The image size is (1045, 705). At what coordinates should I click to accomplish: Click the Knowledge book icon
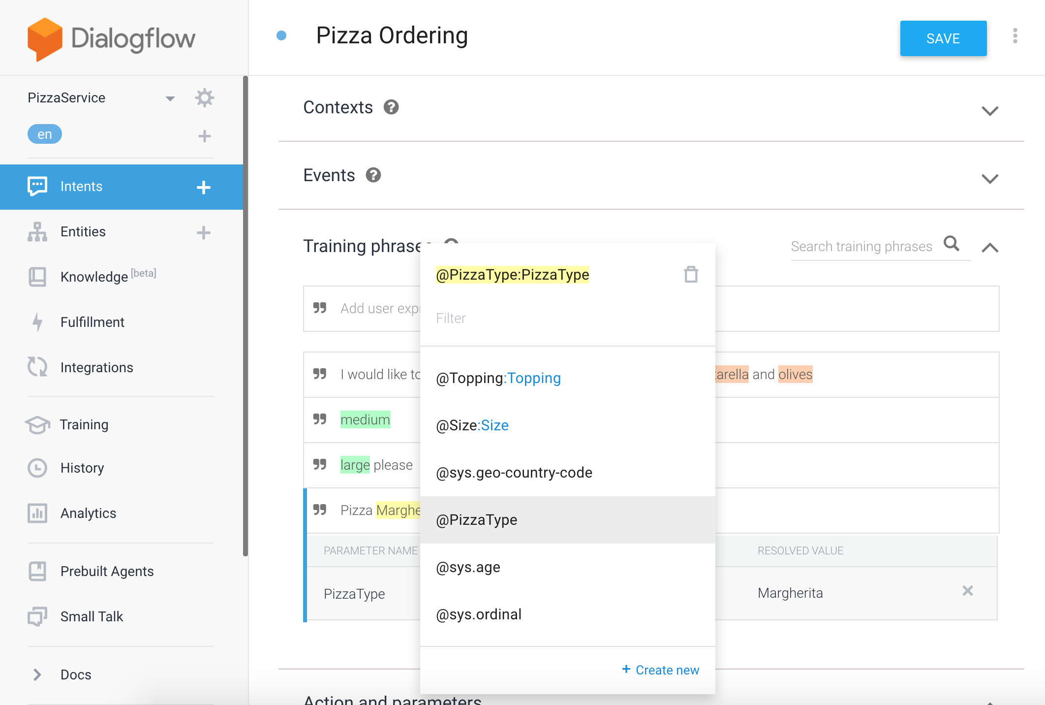[37, 277]
